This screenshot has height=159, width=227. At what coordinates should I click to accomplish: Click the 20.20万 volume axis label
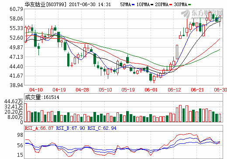[x=14, y=112]
